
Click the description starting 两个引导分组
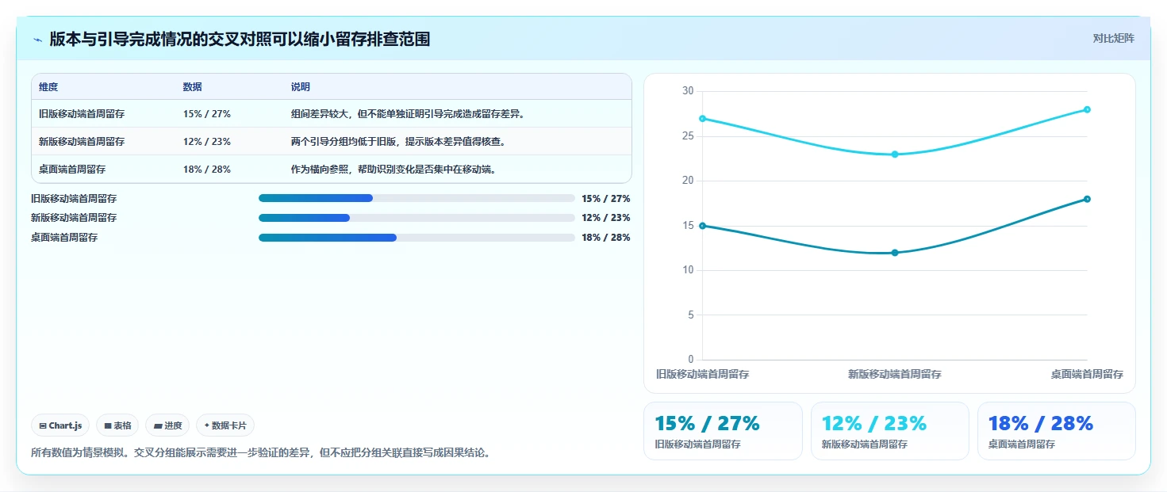(398, 142)
